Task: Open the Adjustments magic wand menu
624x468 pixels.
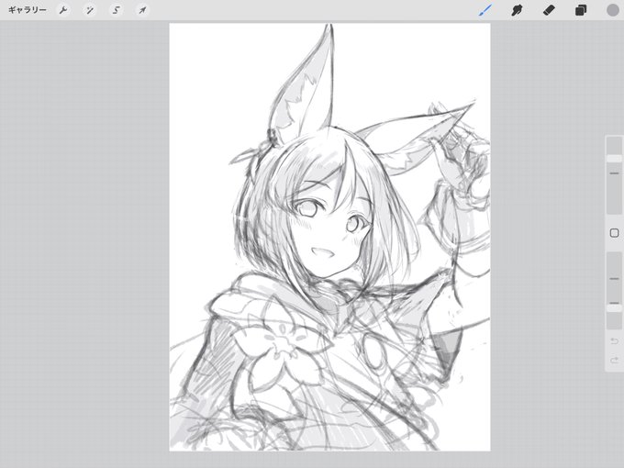Action: coord(90,10)
